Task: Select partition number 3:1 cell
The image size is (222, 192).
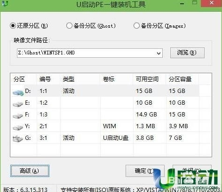Action: point(43,138)
